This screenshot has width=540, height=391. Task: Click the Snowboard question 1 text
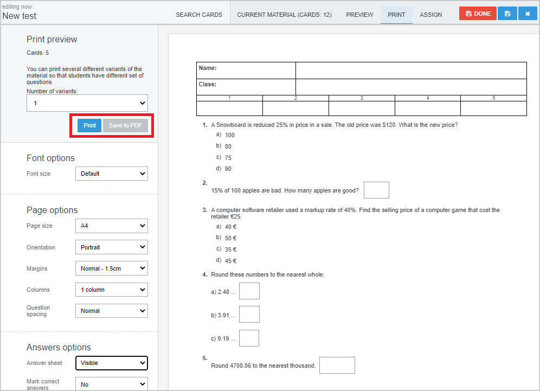pos(335,125)
